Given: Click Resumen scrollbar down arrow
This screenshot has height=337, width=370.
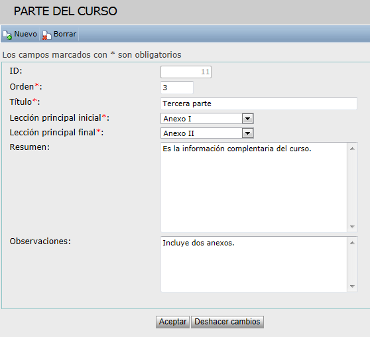Looking at the screenshot, I should point(352,226).
